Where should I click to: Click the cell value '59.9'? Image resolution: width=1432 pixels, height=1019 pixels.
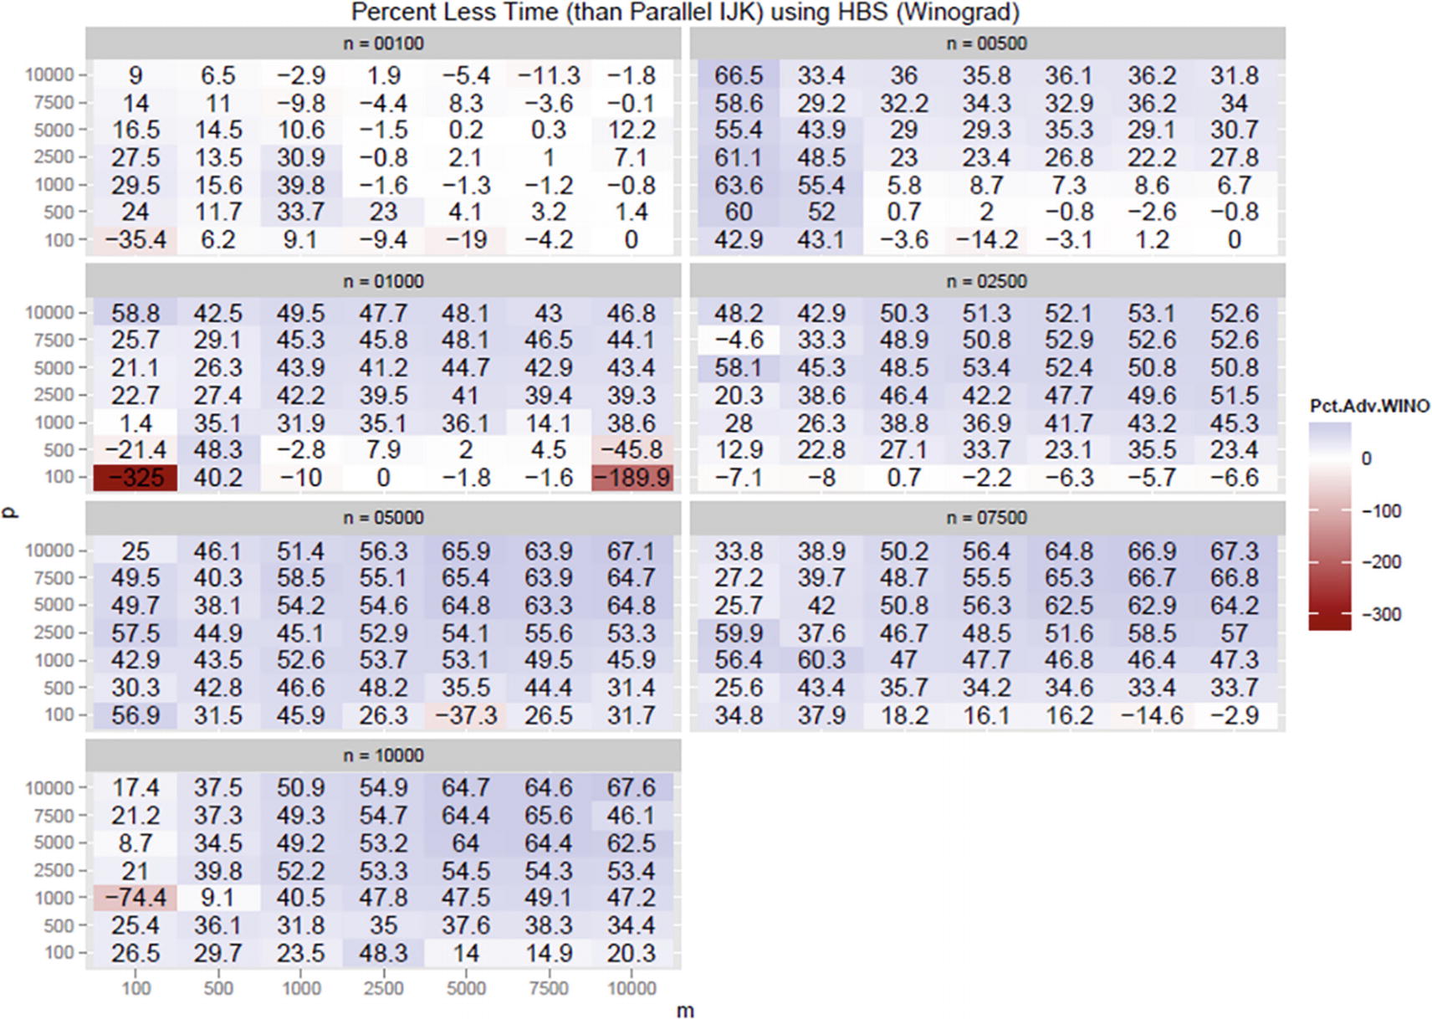739,633
